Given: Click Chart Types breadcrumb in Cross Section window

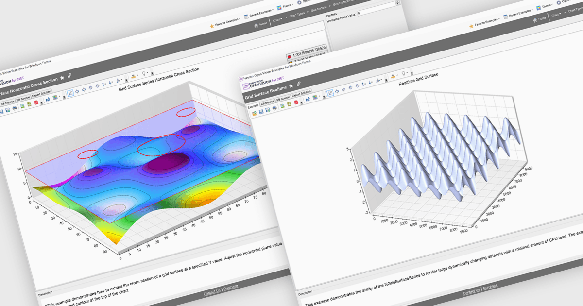Looking at the screenshot, I should [x=297, y=15].
